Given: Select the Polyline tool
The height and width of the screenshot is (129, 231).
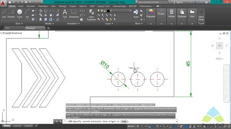Looking at the screenshot, I should [x=11, y=14].
